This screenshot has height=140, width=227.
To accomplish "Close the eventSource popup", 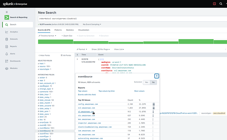I will [x=157, y=76].
